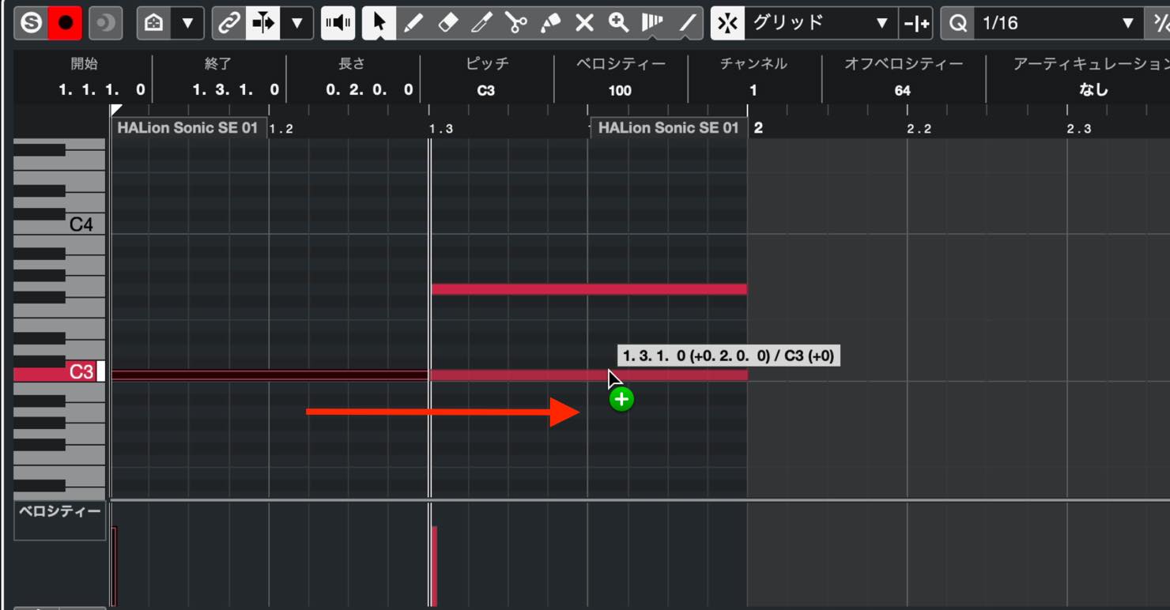The height and width of the screenshot is (610, 1170).
Task: Click the 長さ column label
Action: [x=353, y=64]
